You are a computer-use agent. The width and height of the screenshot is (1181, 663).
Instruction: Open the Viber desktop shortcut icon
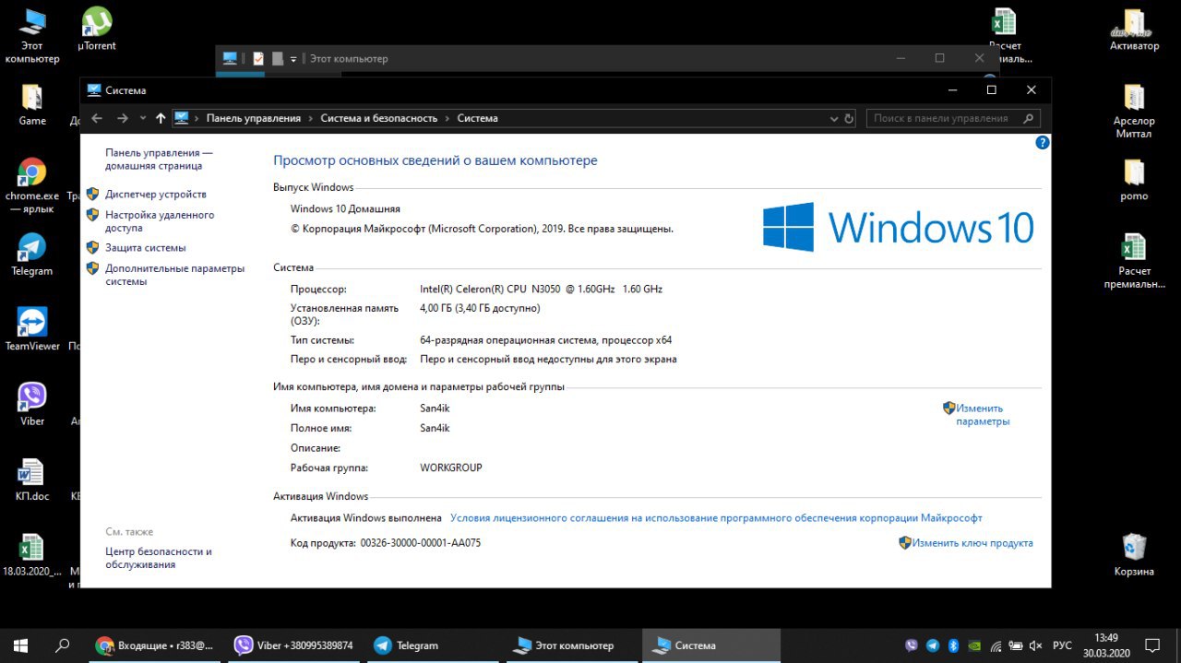pyautogui.click(x=32, y=404)
